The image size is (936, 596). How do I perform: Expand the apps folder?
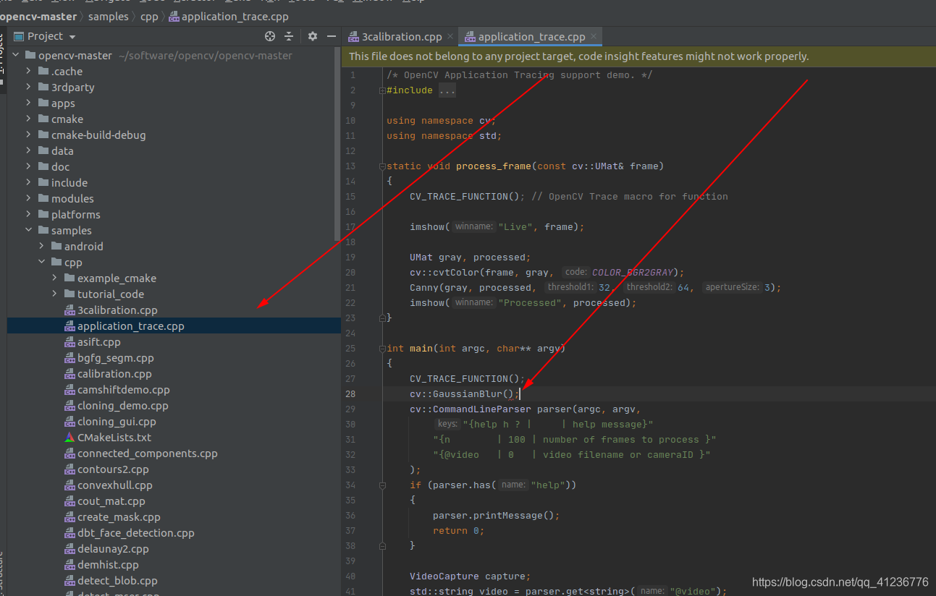[28, 103]
